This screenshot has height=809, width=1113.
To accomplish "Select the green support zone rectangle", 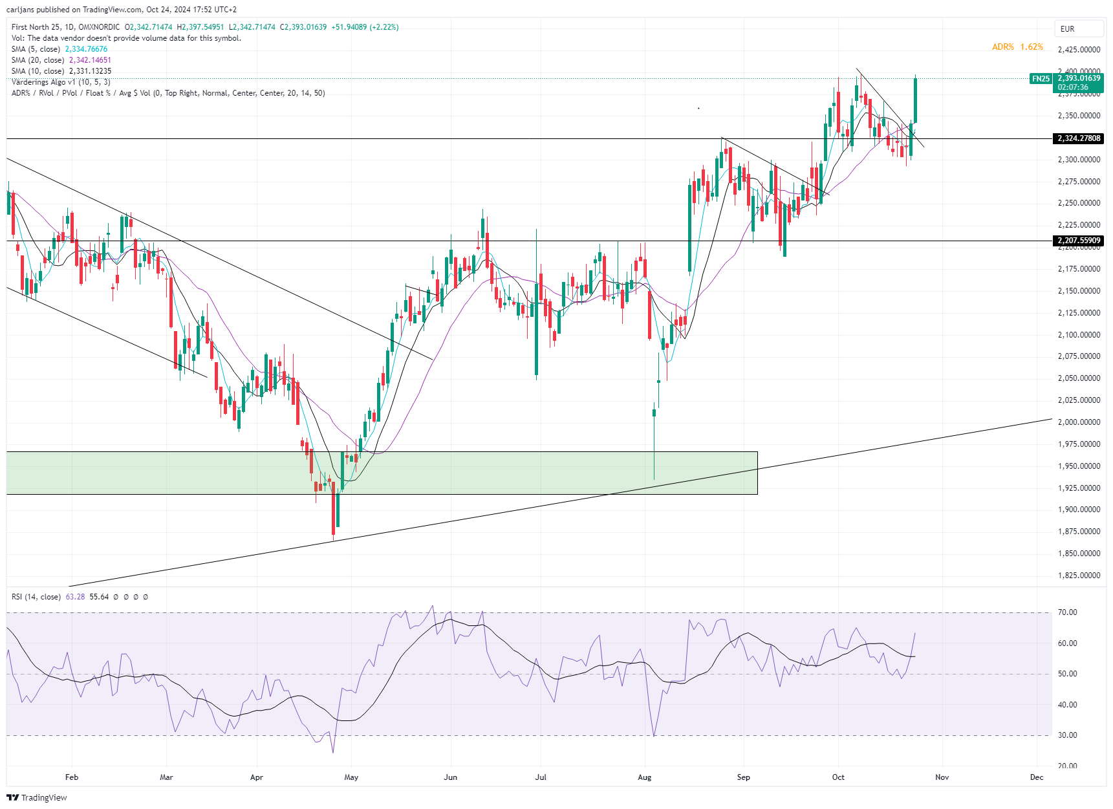I will [382, 473].
